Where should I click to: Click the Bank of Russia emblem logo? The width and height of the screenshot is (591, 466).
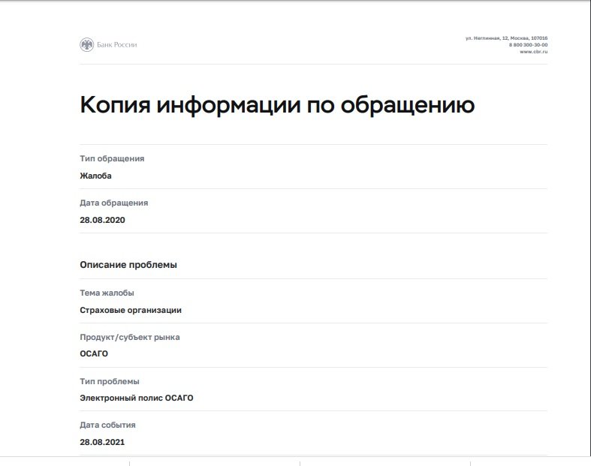tap(86, 45)
